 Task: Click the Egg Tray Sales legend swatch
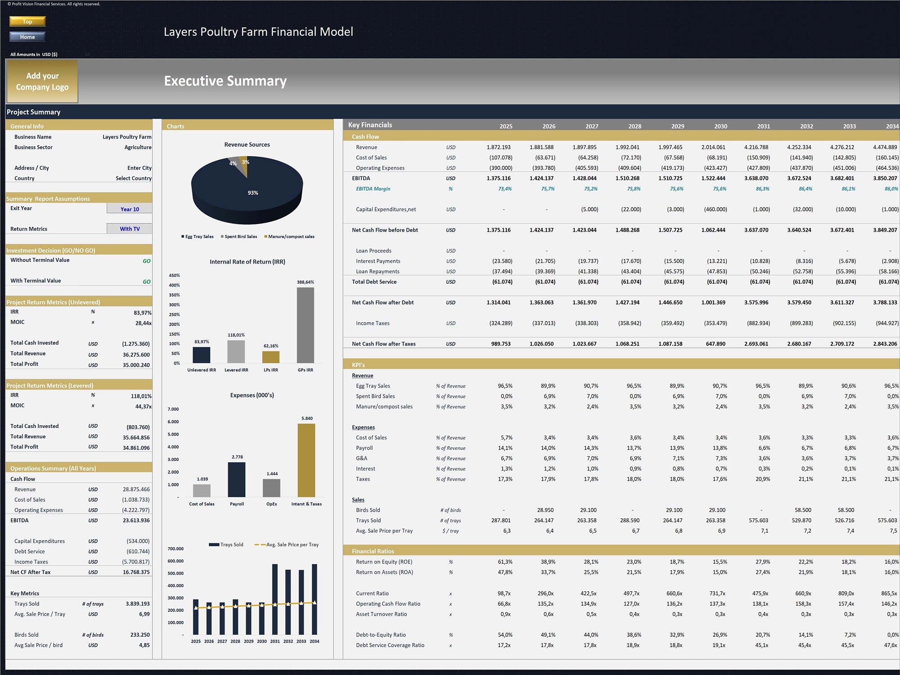coord(183,236)
